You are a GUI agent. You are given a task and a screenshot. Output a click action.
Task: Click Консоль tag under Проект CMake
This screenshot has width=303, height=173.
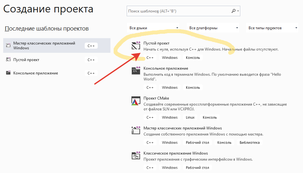pyautogui.click(x=210, y=117)
